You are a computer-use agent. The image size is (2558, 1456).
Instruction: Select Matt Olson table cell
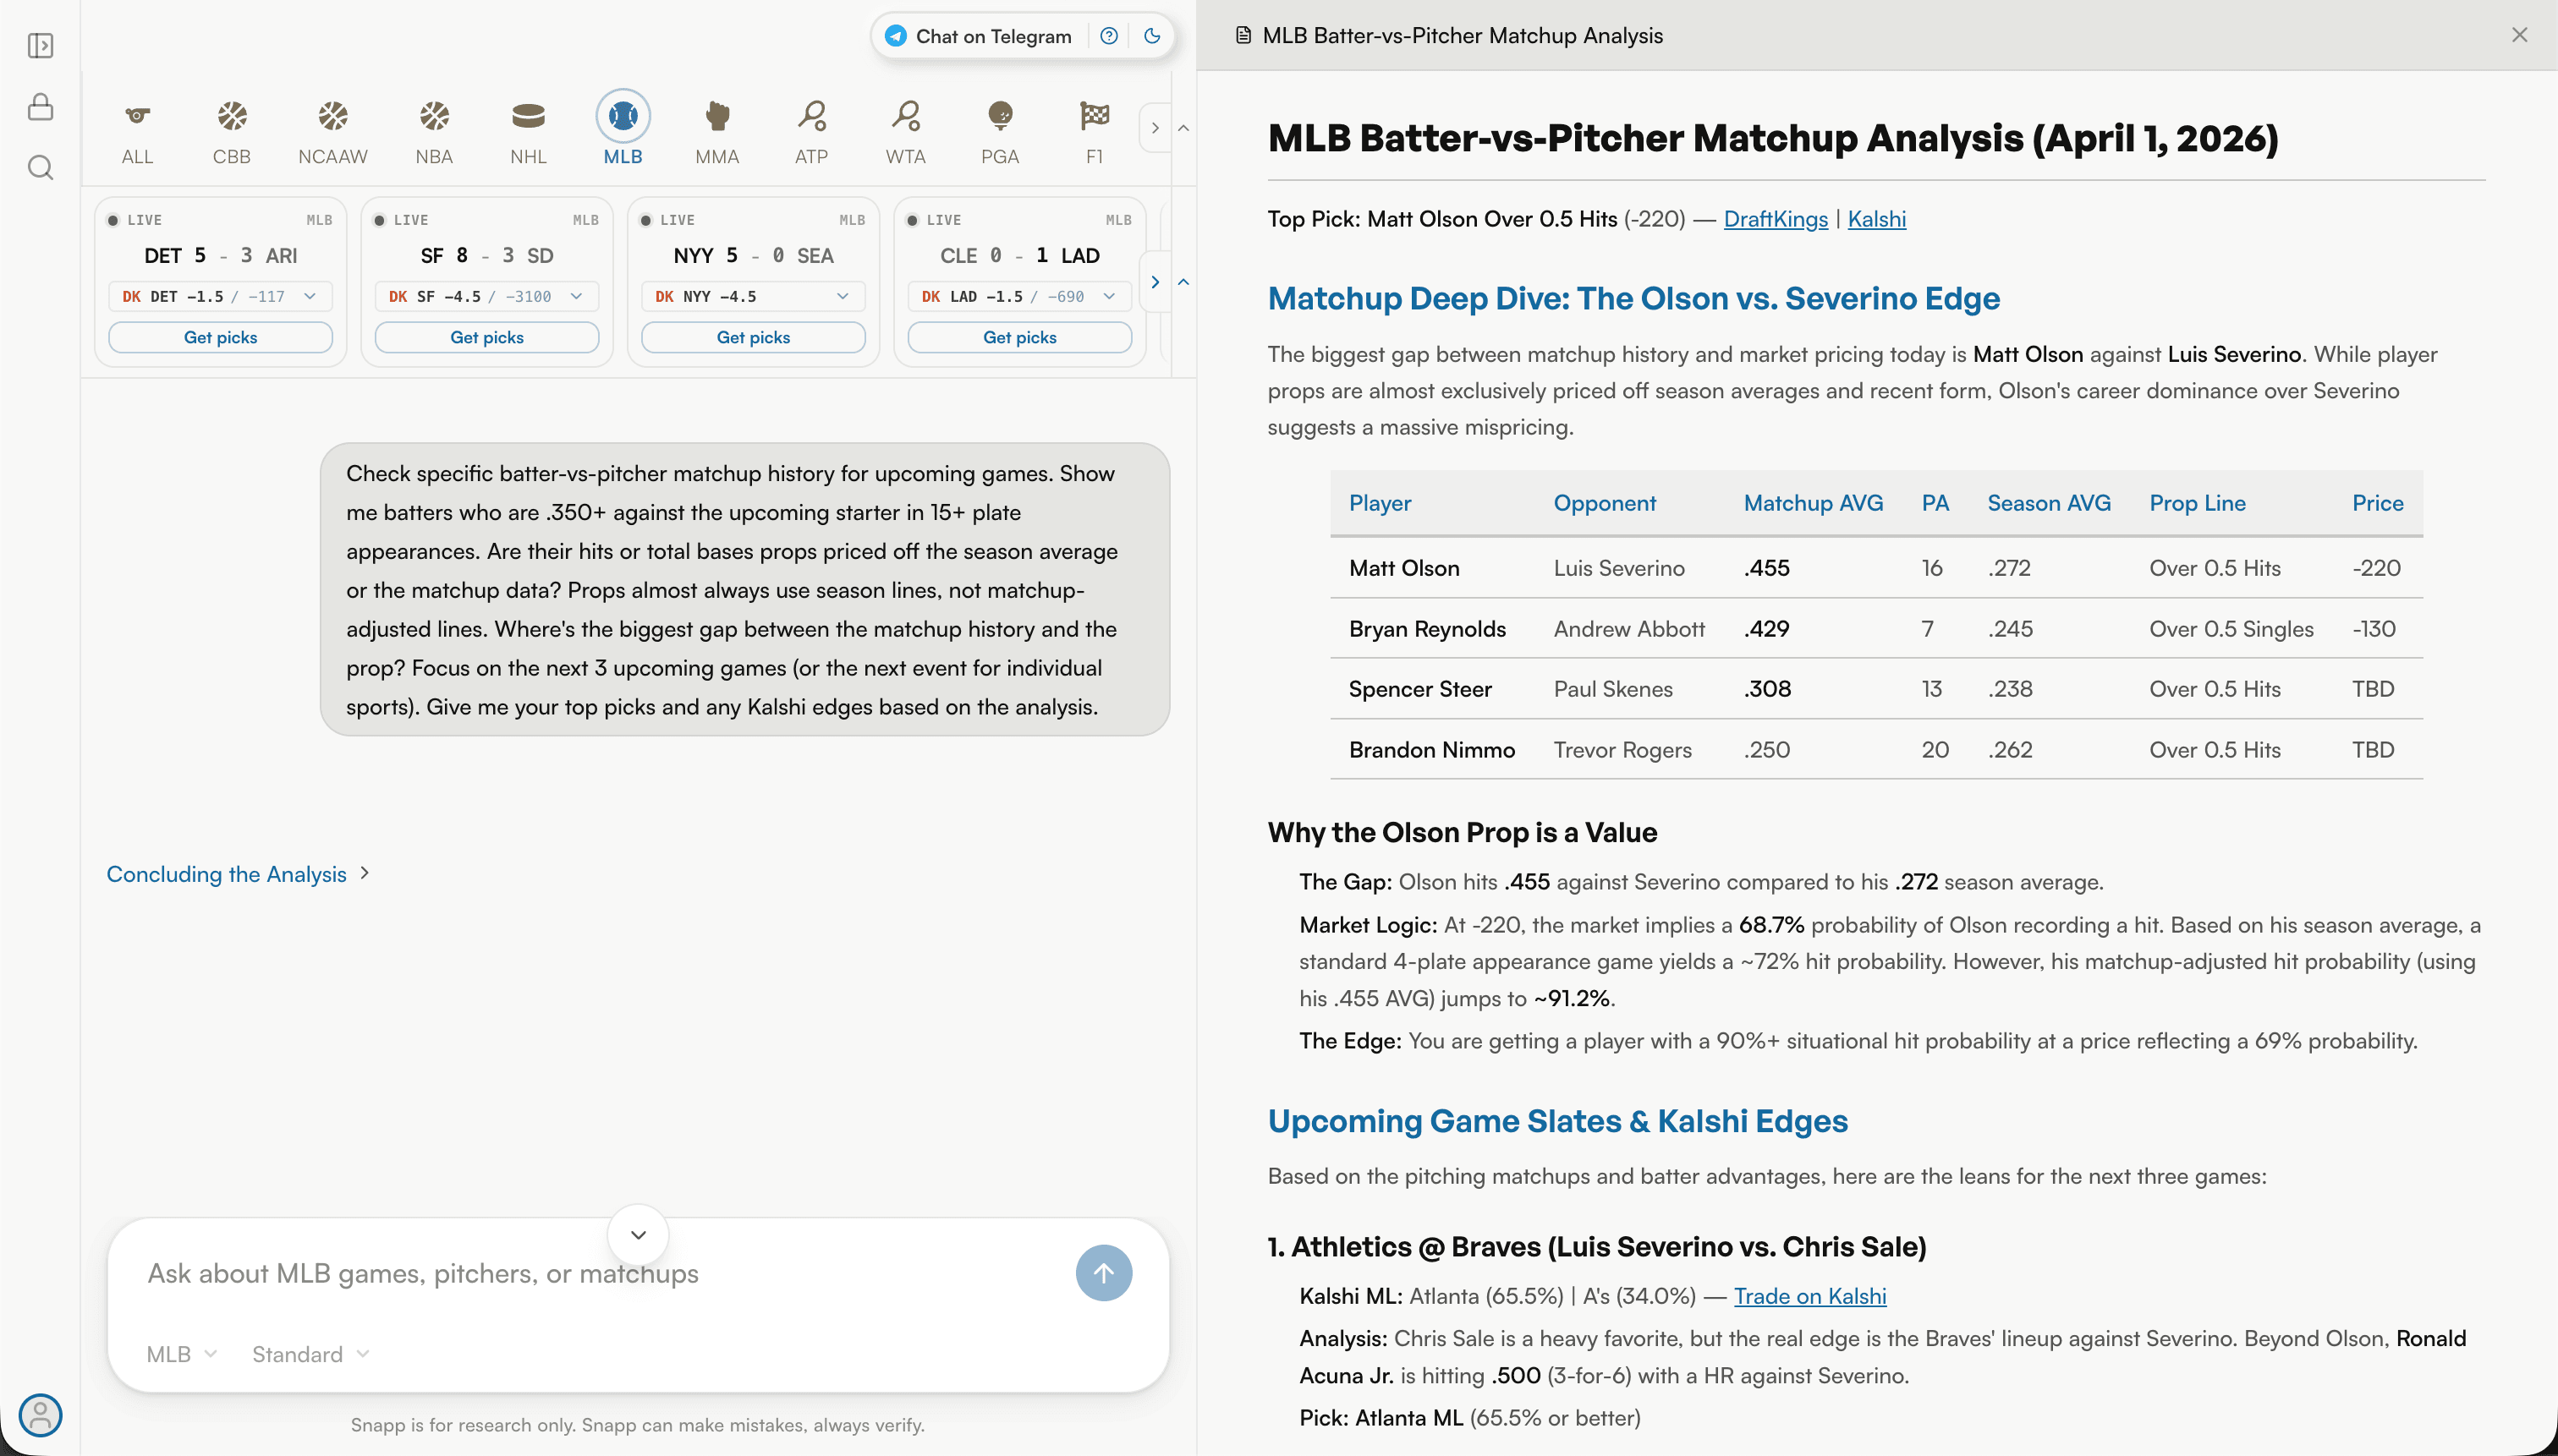pyautogui.click(x=1403, y=568)
